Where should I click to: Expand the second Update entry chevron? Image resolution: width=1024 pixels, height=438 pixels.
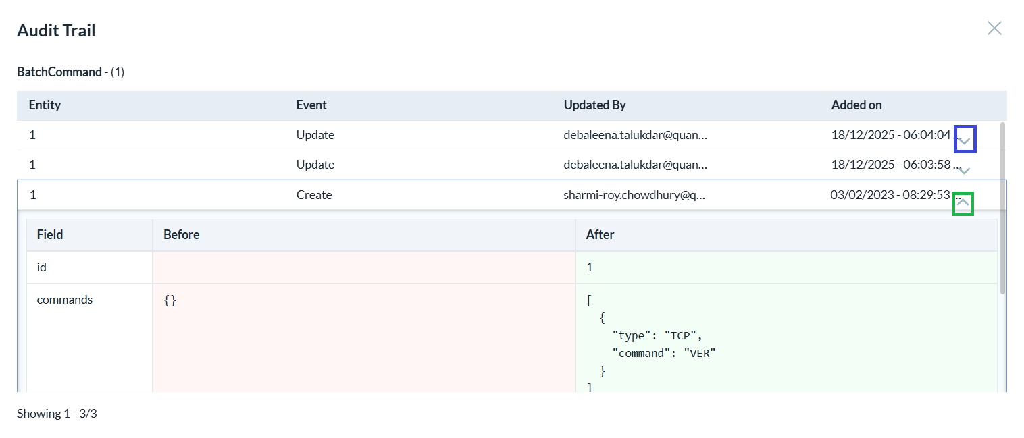(965, 170)
